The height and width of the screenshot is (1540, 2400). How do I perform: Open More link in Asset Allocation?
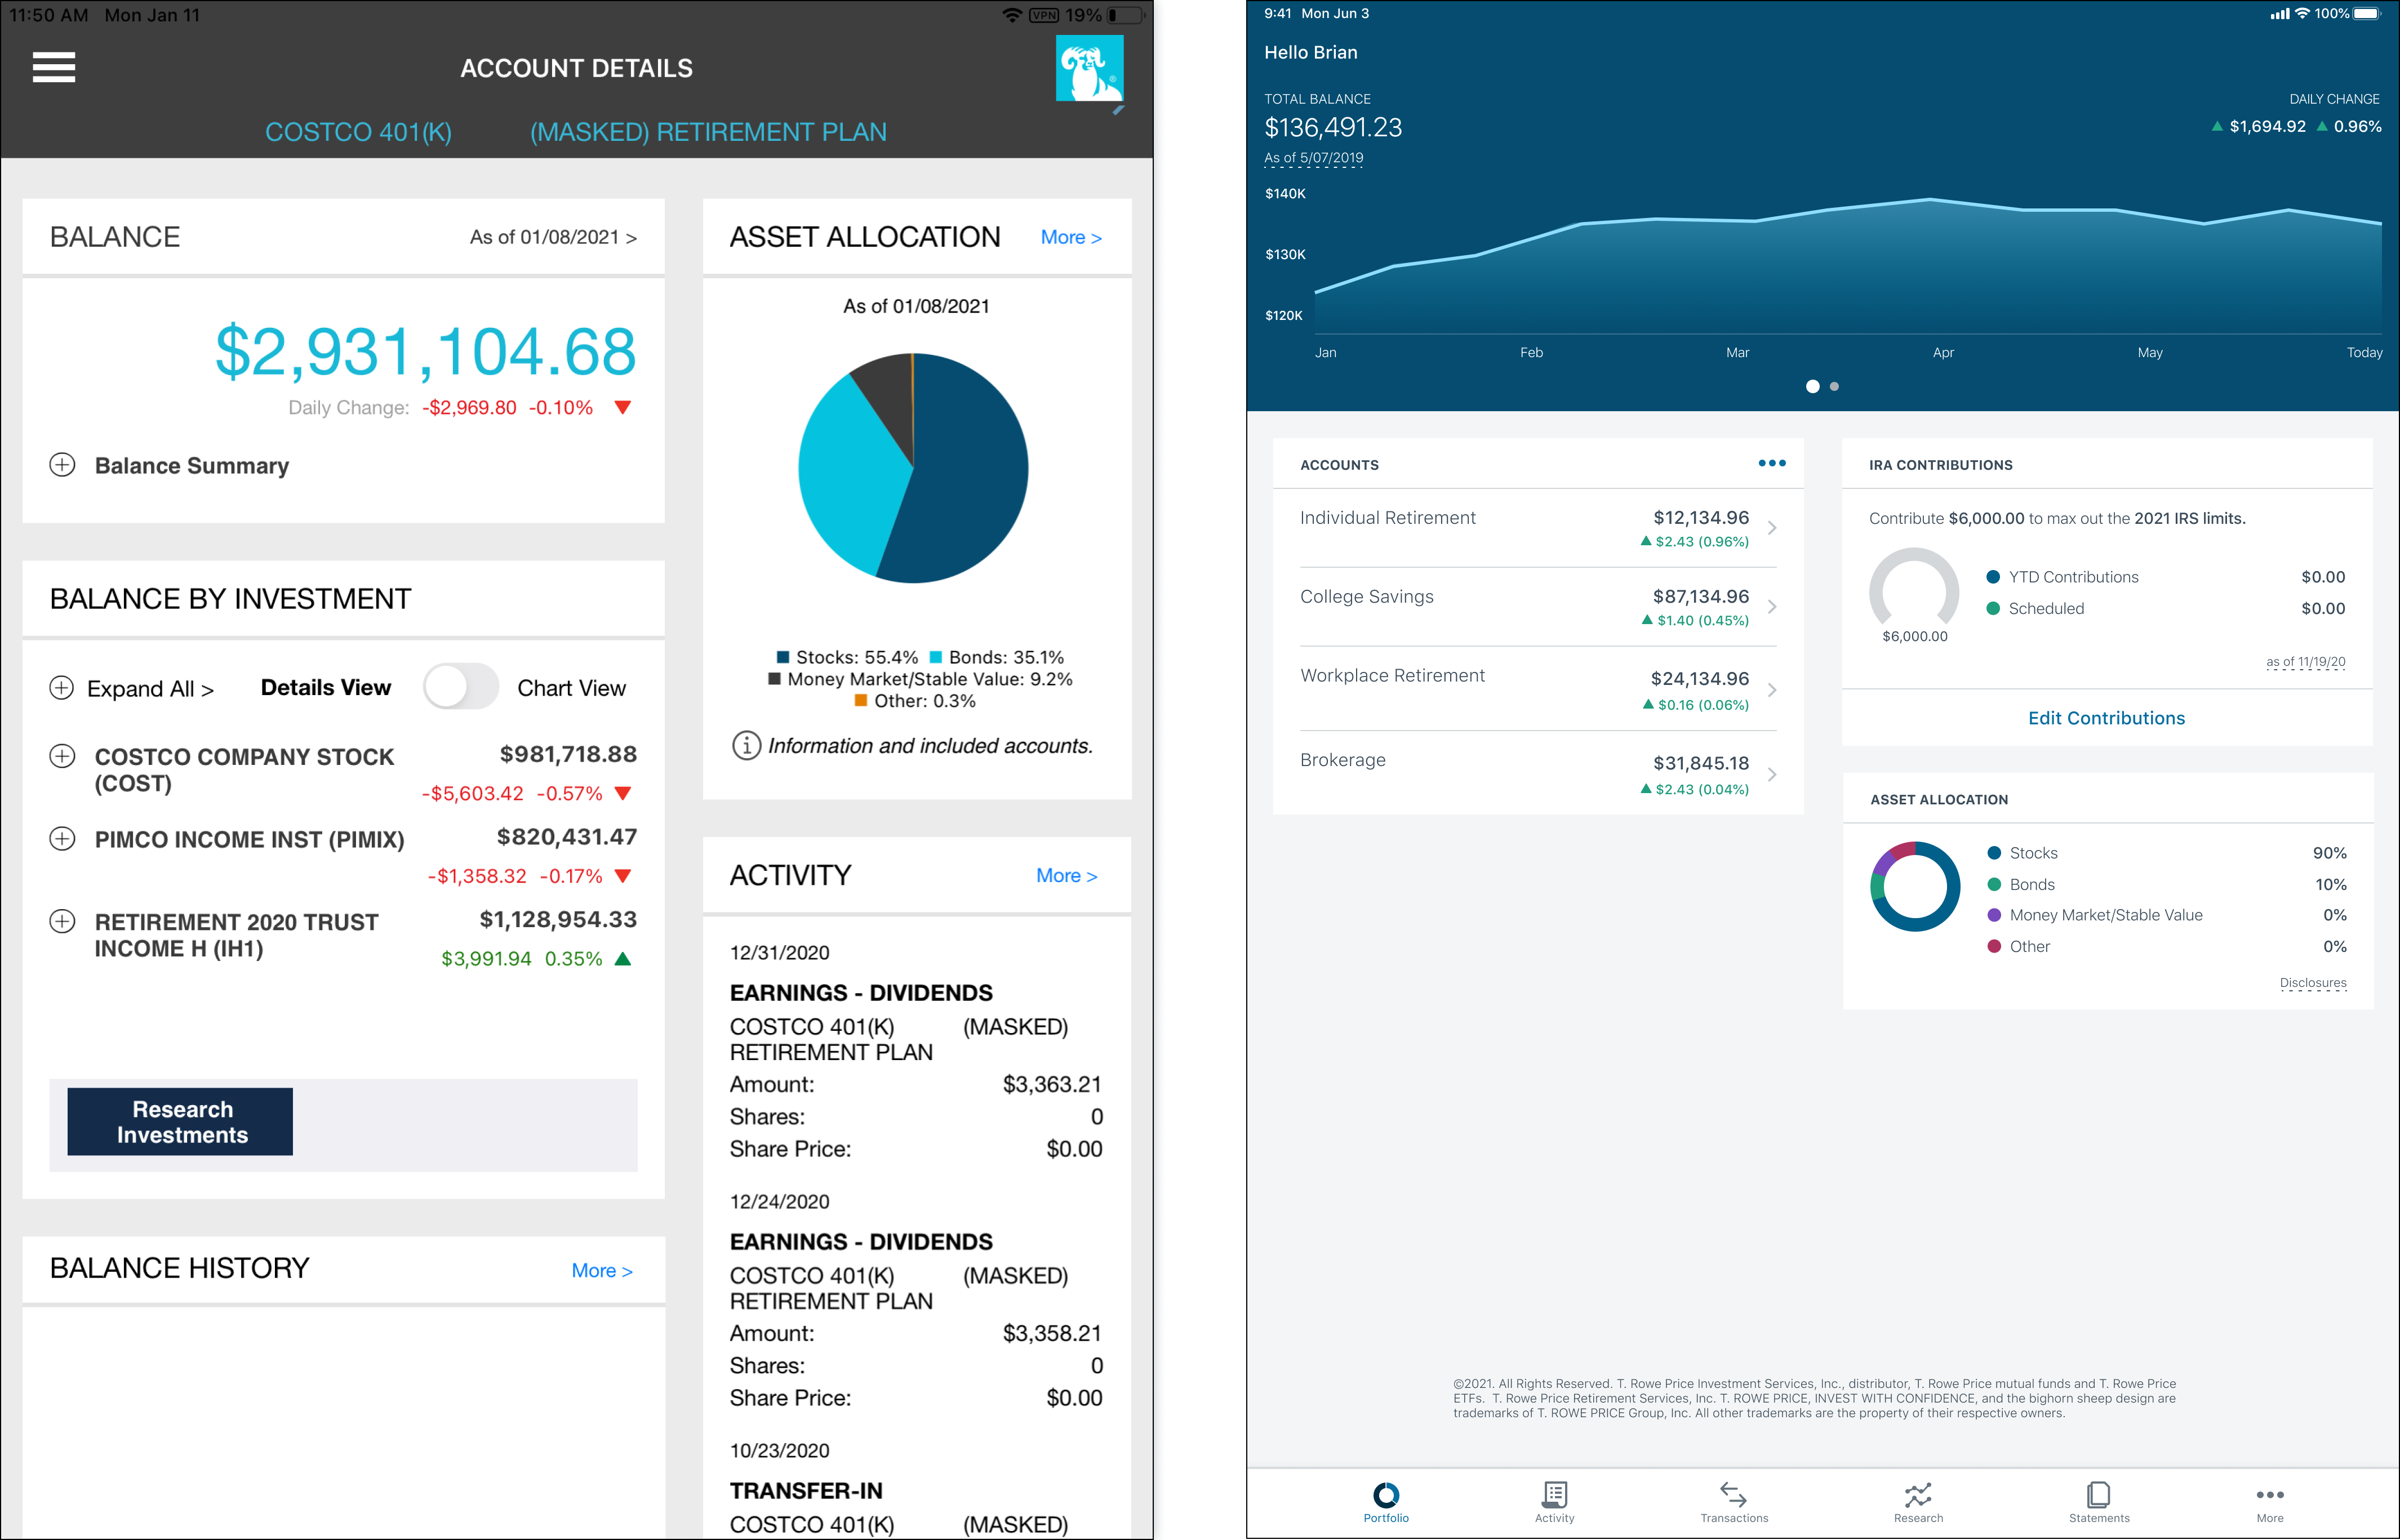coord(1071,237)
